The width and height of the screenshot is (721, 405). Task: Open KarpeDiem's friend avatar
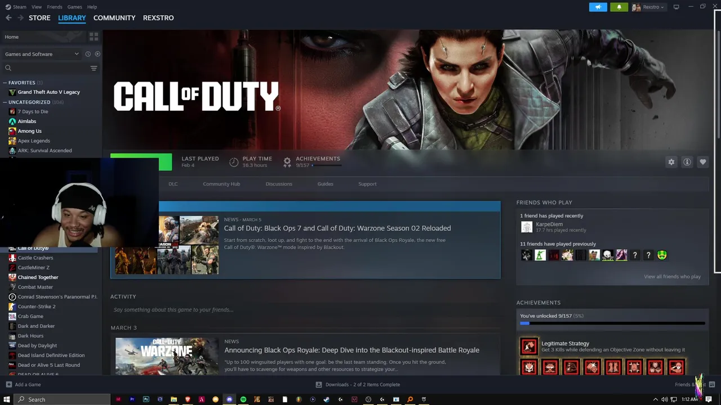click(527, 227)
